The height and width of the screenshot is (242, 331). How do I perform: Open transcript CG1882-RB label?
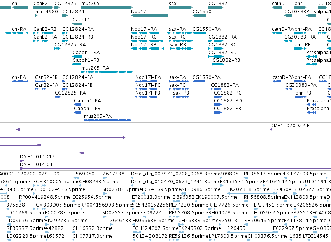click(226, 60)
